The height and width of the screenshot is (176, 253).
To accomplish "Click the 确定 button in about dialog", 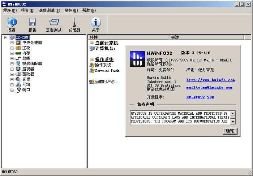I will tap(230, 131).
